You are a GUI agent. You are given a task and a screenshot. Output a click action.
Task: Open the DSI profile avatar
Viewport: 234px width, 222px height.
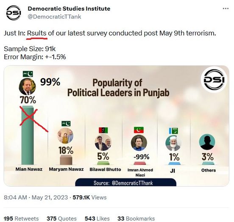[x=14, y=13]
